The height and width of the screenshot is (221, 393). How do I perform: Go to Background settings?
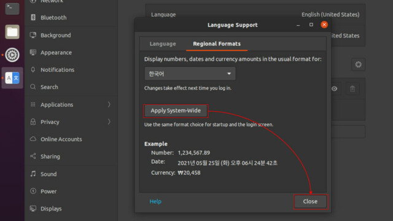[71, 35]
